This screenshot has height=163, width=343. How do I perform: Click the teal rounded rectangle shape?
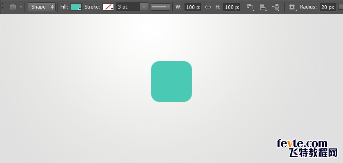pyautogui.click(x=171, y=81)
